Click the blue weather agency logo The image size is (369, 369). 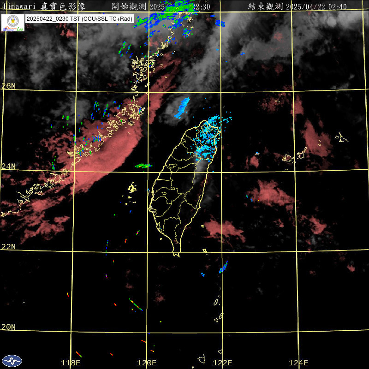(12, 360)
